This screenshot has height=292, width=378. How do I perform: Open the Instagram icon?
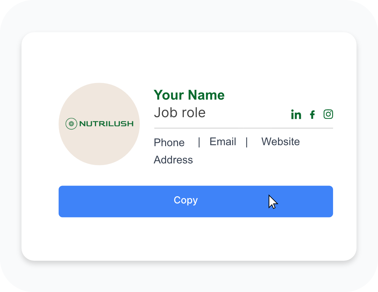pyautogui.click(x=328, y=114)
